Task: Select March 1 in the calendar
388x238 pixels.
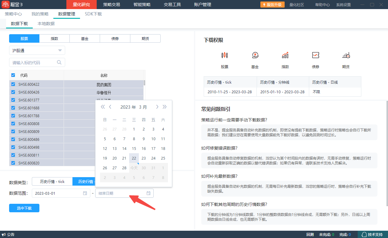Action: coord(134,129)
